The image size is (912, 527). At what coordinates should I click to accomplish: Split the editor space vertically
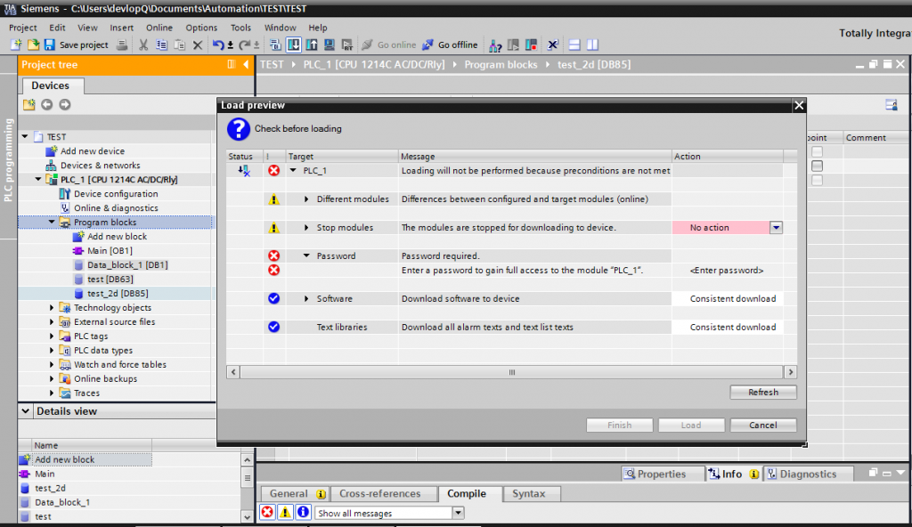pyautogui.click(x=592, y=45)
